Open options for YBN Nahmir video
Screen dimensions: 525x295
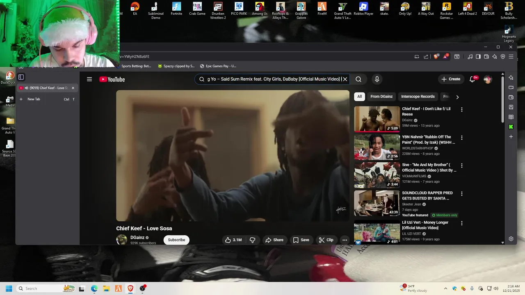pos(462,138)
